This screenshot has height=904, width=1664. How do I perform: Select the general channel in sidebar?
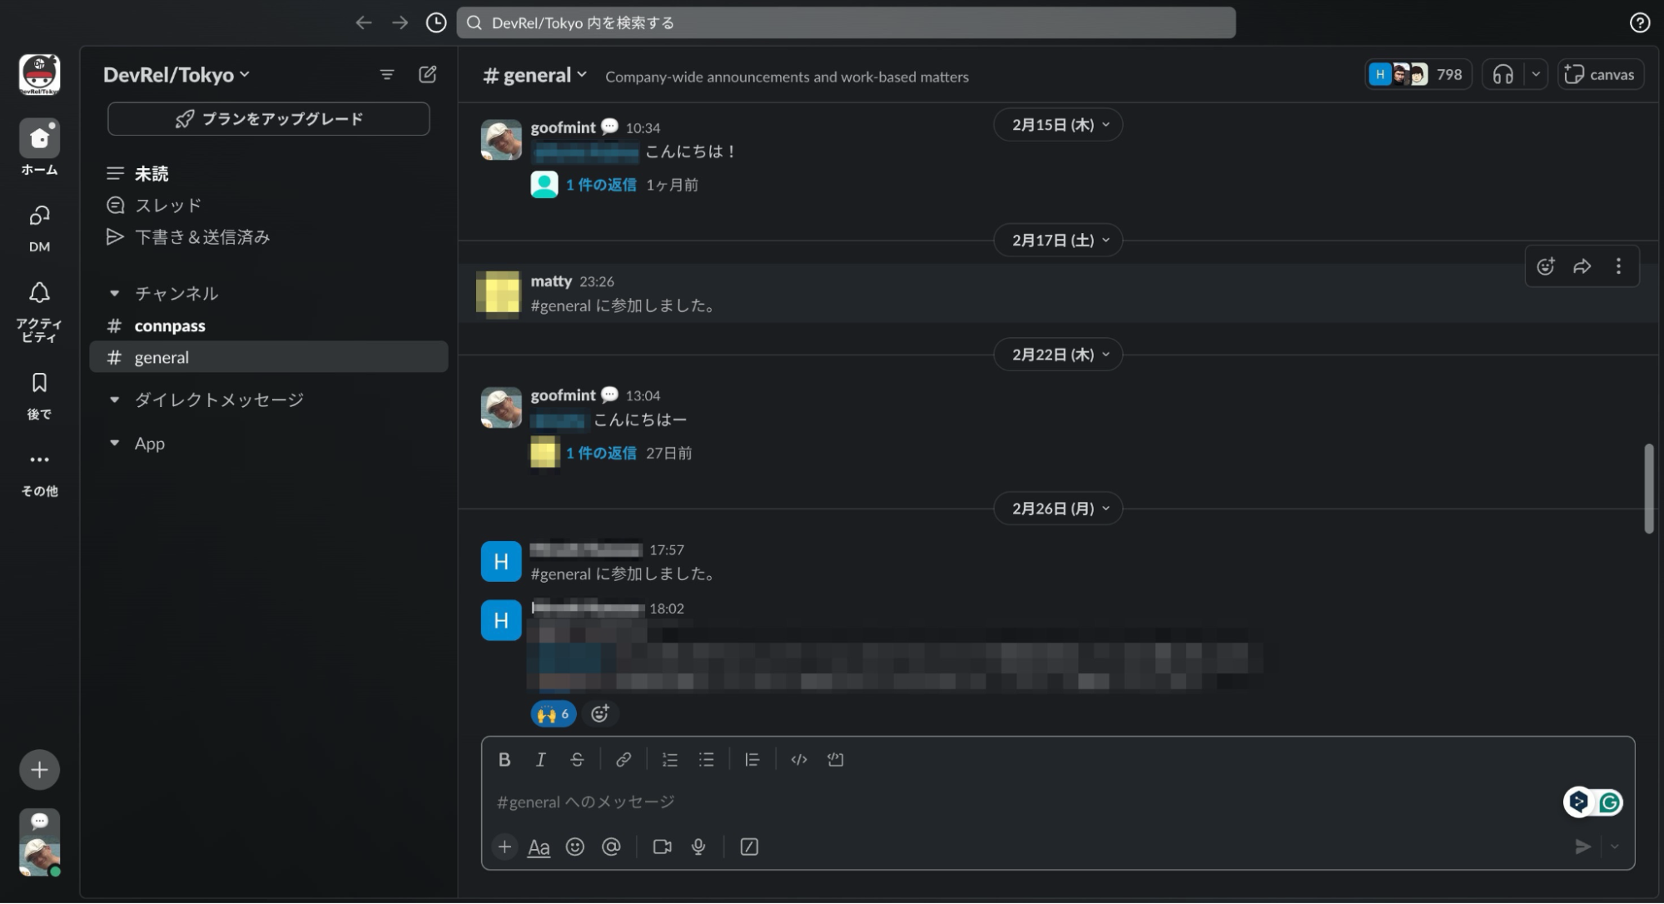(x=268, y=357)
